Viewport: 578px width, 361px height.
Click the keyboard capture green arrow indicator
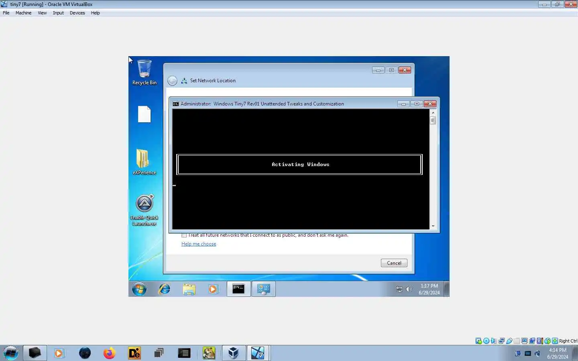click(x=555, y=341)
